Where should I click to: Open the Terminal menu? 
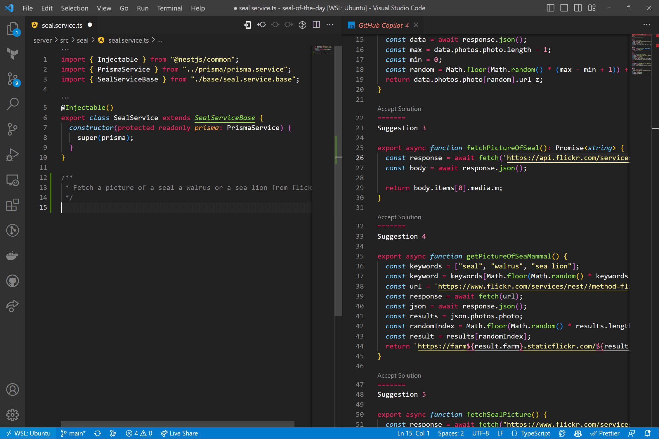pos(169,8)
